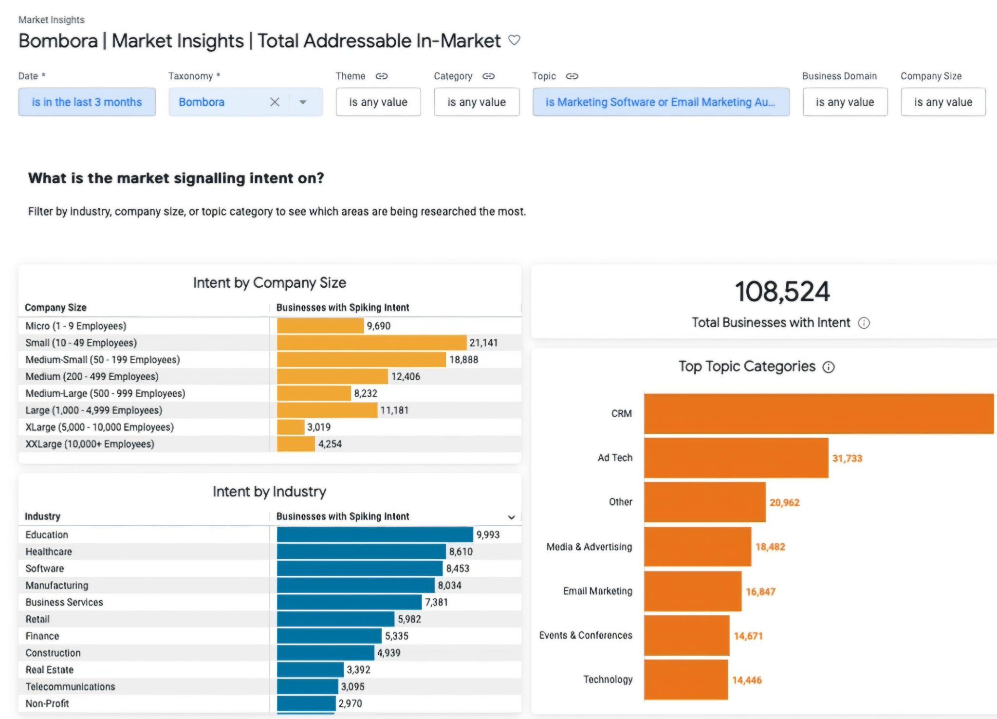Select the XXLarge (10,000+ Employees) row
The height and width of the screenshot is (719, 997).
270,444
